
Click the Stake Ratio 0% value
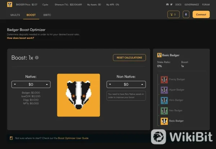coord(159,66)
